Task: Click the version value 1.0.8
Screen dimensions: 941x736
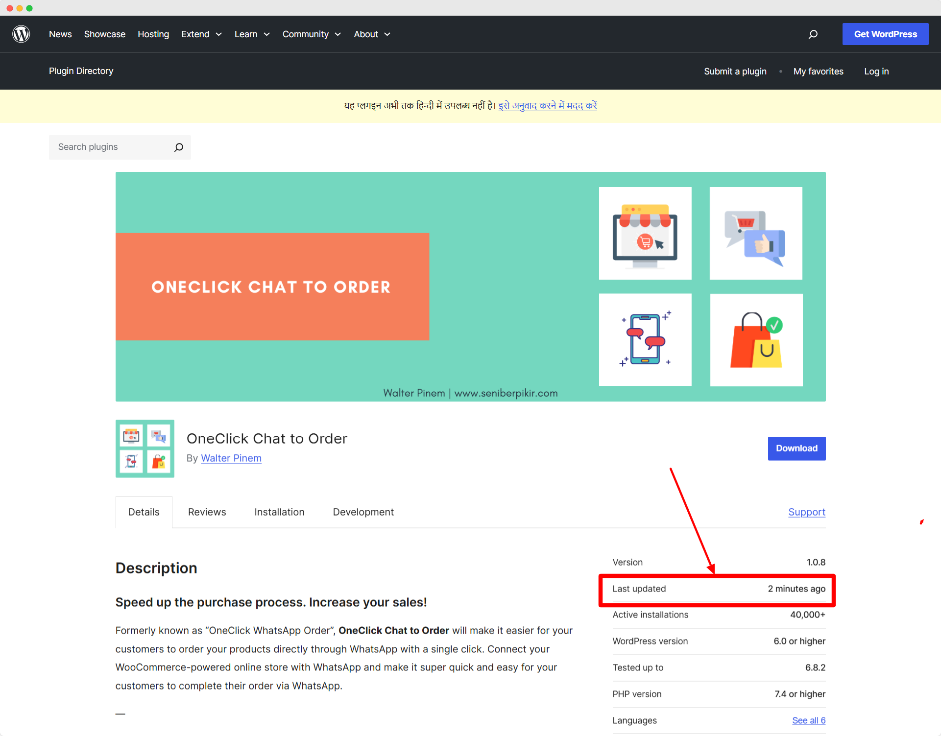Action: (816, 562)
